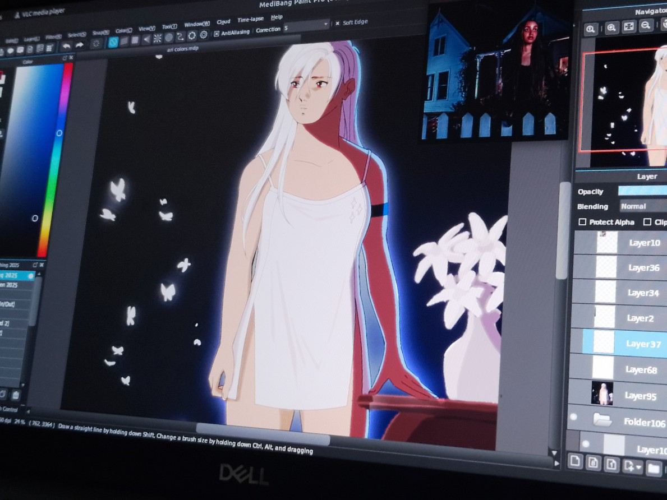Click the Redo arrow in the toolbar
This screenshot has width=667, height=500.
pyautogui.click(x=79, y=45)
